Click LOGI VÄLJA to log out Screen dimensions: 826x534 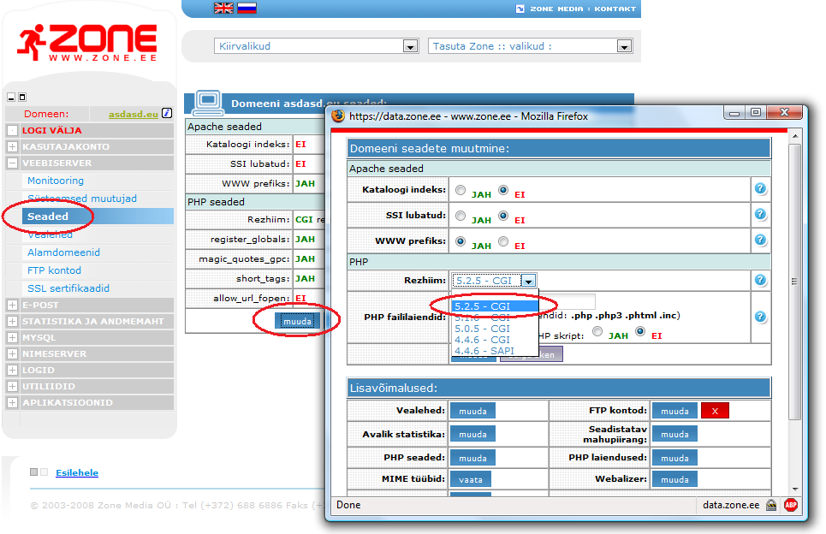pos(51,131)
